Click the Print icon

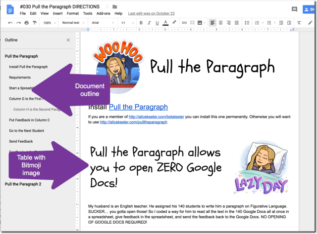click(x=26, y=23)
